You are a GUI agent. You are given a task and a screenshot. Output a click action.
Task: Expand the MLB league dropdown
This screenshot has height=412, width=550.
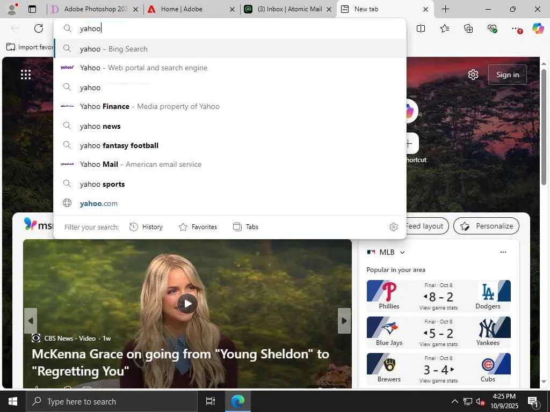402,252
